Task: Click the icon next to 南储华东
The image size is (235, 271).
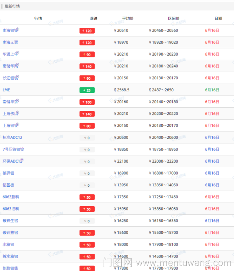Action: click(18, 100)
